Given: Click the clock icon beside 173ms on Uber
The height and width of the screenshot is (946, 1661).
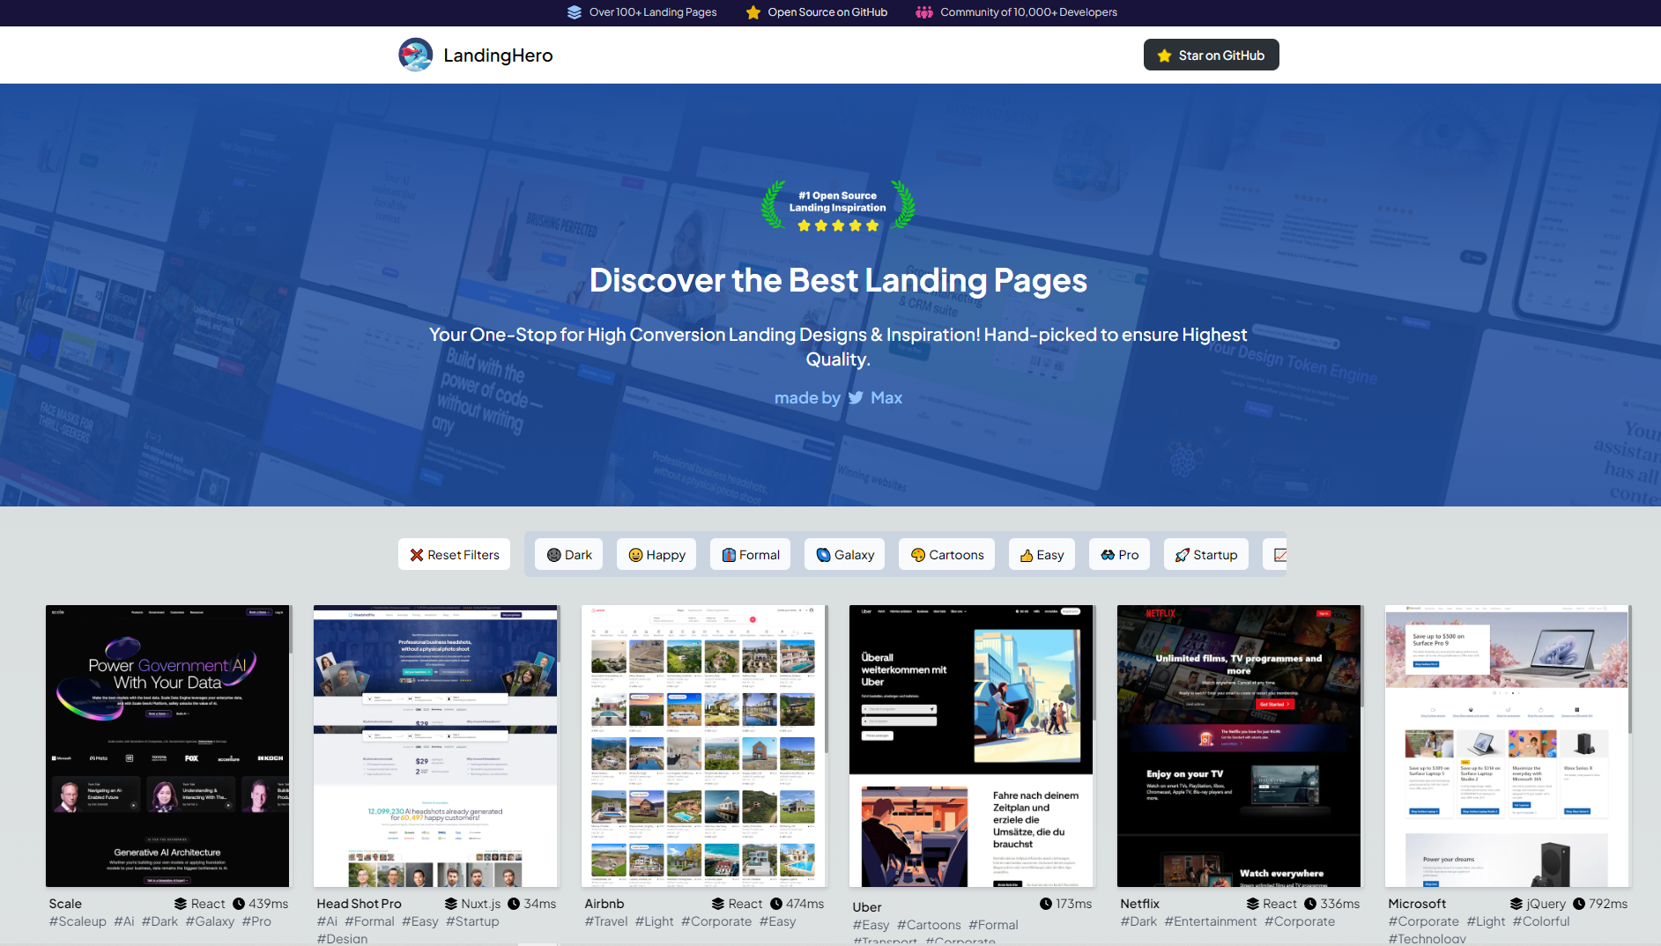Looking at the screenshot, I should [1046, 904].
